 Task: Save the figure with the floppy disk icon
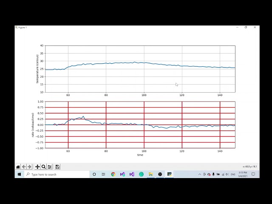pyautogui.click(x=57, y=167)
